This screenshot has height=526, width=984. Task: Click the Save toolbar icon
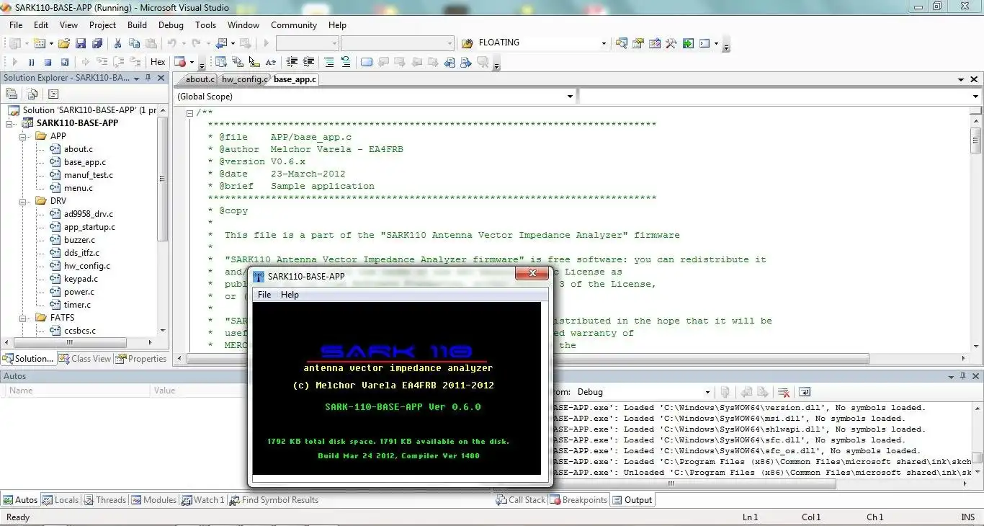(80, 43)
